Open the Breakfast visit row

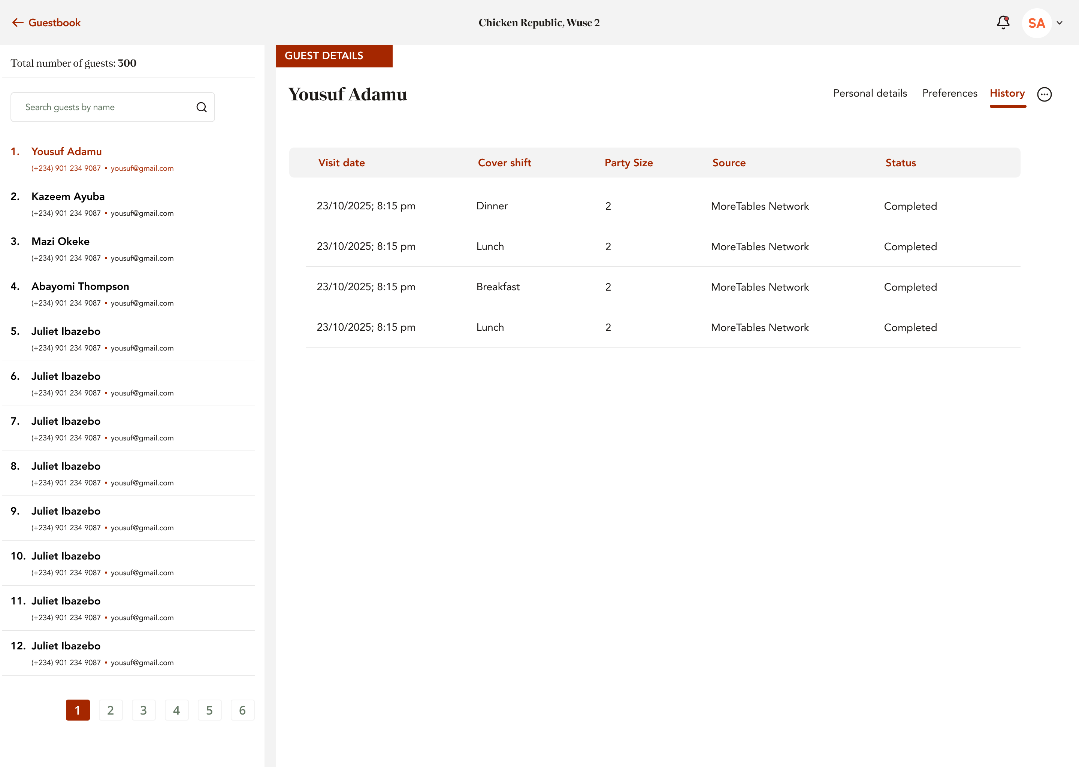(663, 287)
